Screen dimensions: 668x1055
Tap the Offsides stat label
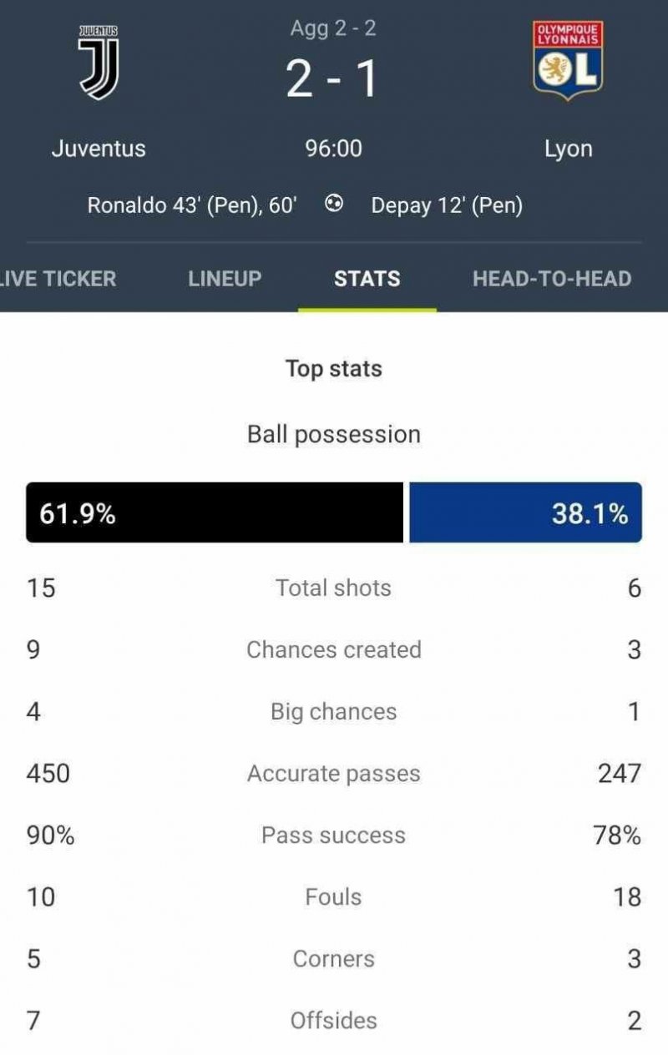tap(333, 1020)
